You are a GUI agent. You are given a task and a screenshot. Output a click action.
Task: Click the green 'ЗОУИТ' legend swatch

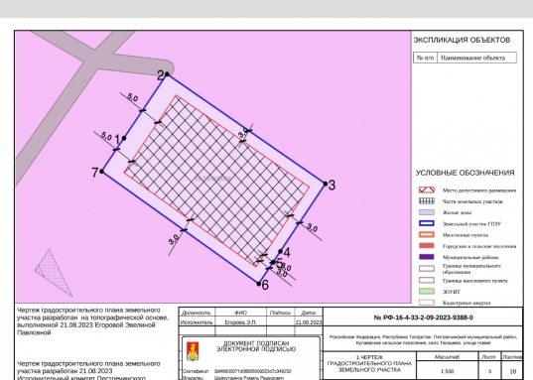427,292
